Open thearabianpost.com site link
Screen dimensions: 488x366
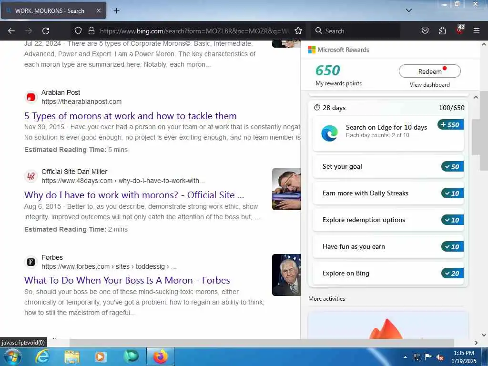(81, 102)
